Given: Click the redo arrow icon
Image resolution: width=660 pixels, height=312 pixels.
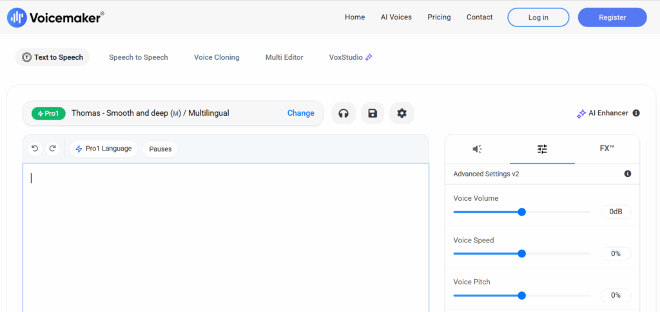Looking at the screenshot, I should (x=53, y=149).
